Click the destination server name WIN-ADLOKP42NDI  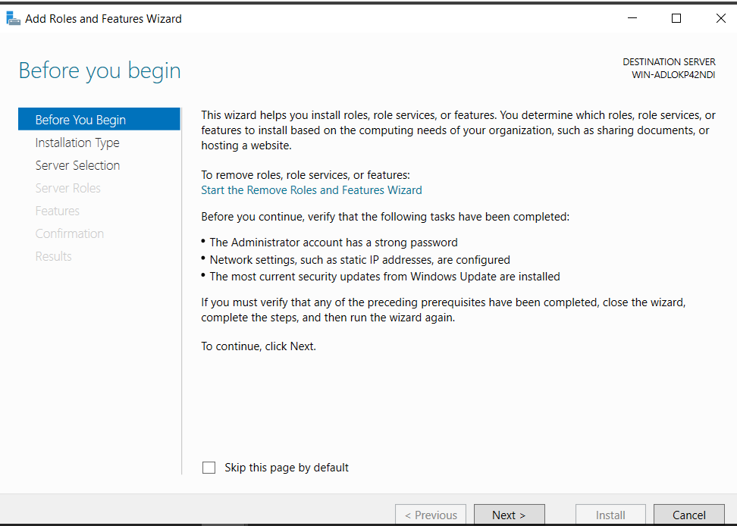click(x=673, y=75)
